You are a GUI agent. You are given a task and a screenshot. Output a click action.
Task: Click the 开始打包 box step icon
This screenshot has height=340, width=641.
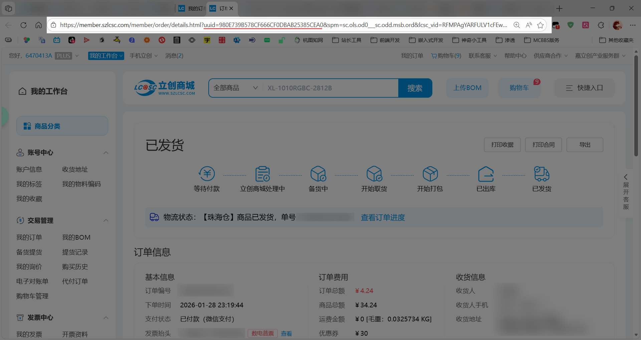pos(430,174)
